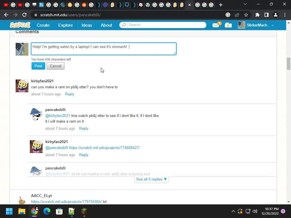
Task: Reply to kirbyfan2021's project link comment
Action: pyautogui.click(x=84, y=155)
